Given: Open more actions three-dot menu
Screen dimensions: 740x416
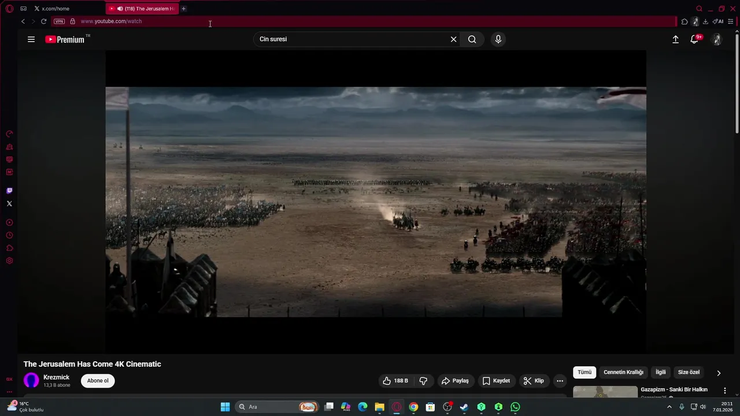Looking at the screenshot, I should [560, 381].
